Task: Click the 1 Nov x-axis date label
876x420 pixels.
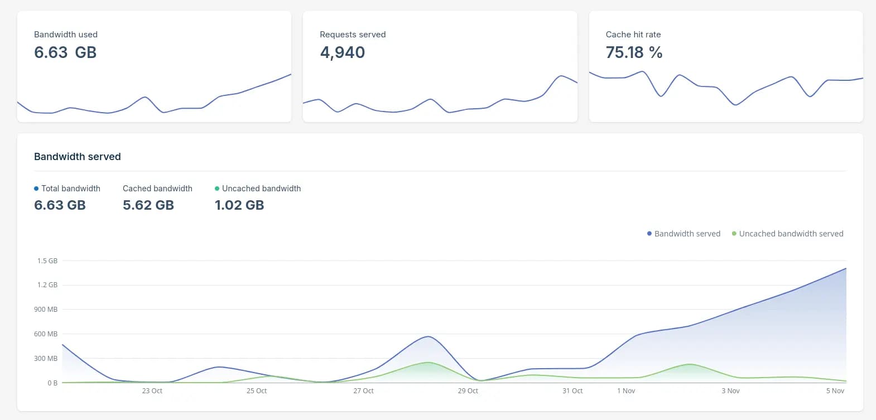Action: pos(626,391)
